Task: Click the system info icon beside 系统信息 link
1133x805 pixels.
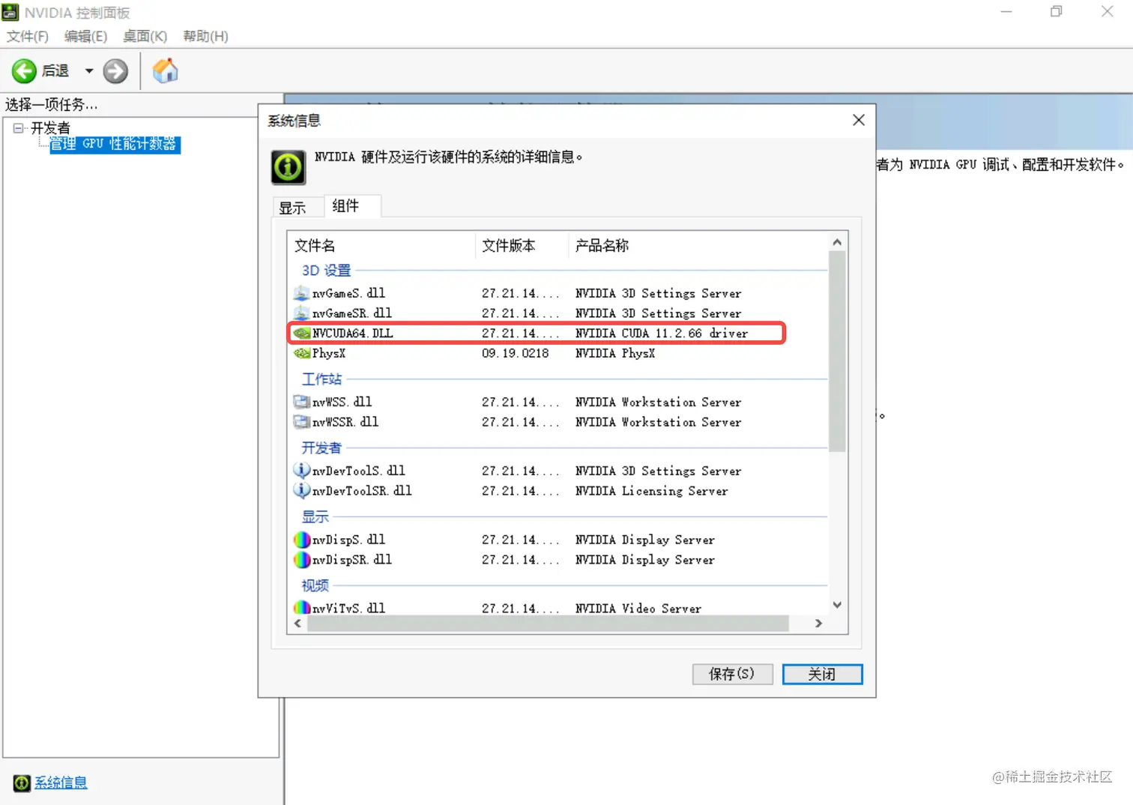Action: [x=22, y=783]
